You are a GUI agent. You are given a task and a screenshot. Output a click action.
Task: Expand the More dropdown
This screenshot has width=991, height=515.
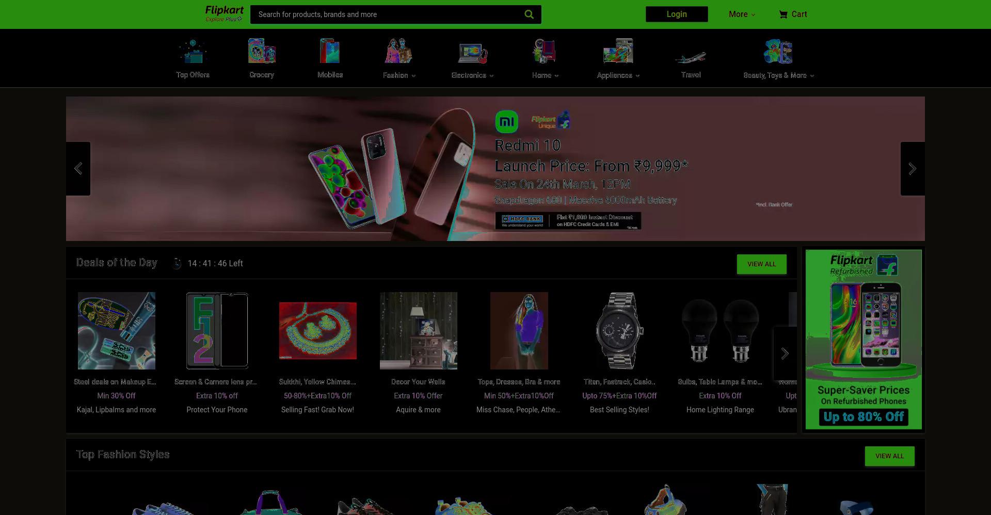[742, 14]
